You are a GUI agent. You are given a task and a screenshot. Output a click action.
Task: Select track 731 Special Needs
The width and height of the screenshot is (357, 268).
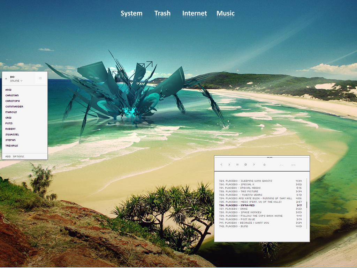pyautogui.click(x=260, y=188)
